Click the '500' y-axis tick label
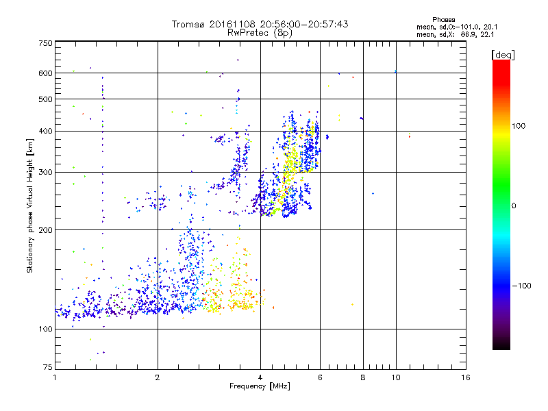 (x=45, y=99)
